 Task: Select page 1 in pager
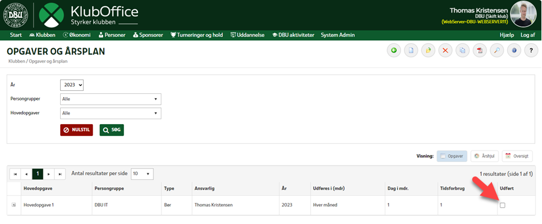coord(38,174)
